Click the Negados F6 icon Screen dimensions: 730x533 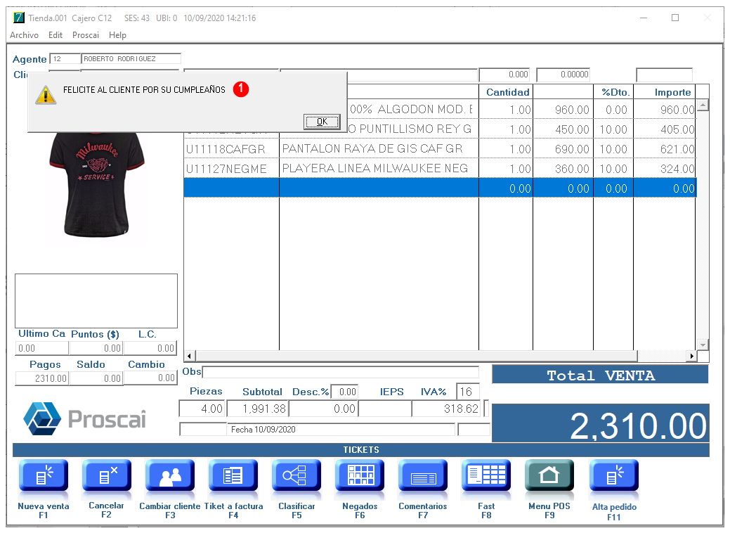pos(360,476)
